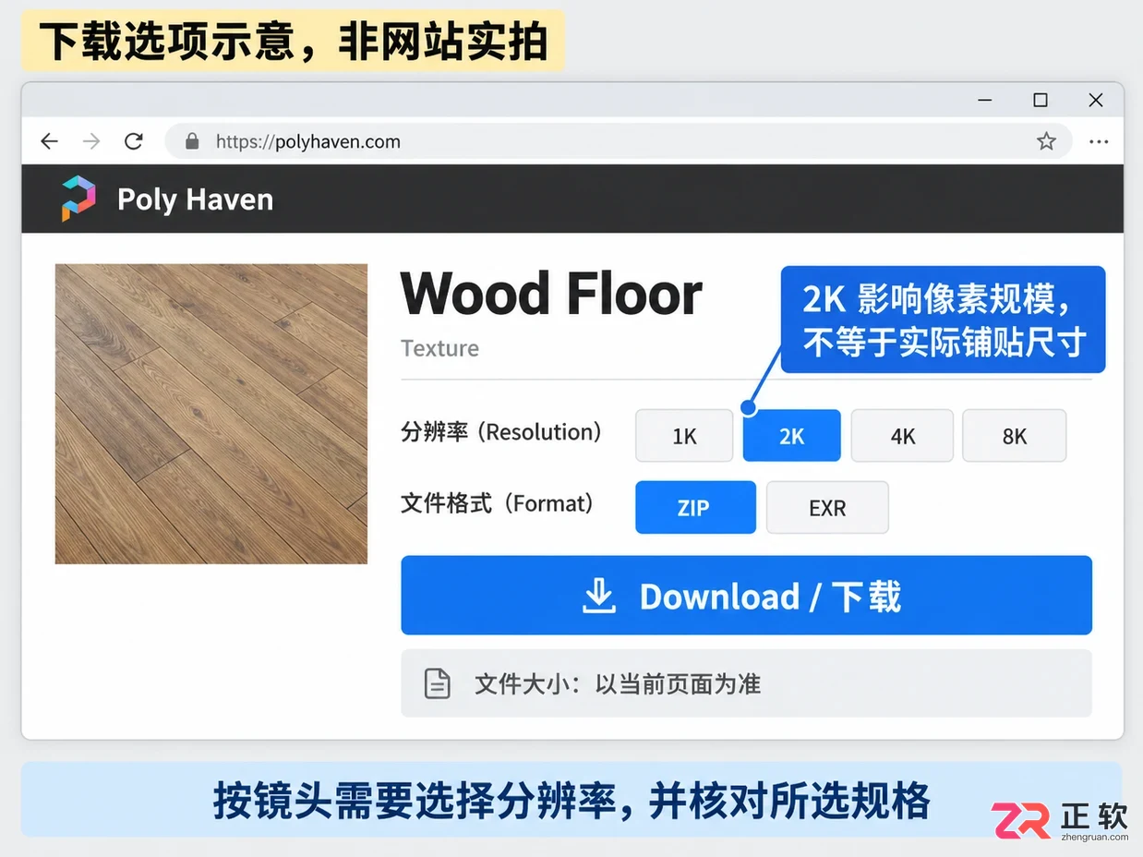The width and height of the screenshot is (1143, 857).
Task: Click the browser forward arrow
Action: click(x=91, y=141)
